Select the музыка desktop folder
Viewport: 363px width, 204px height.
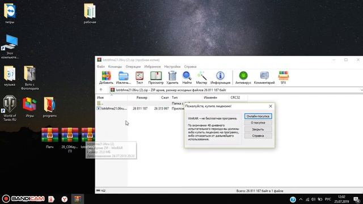tap(10, 76)
